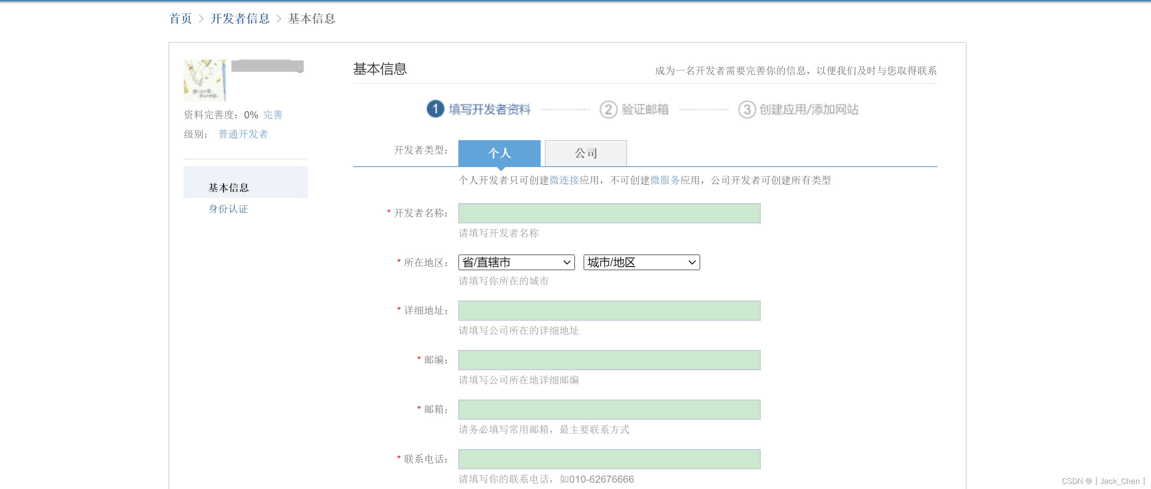Click the 请务必填写常用邮箱 hint text
Viewport: 1151px width, 489px height.
click(544, 429)
